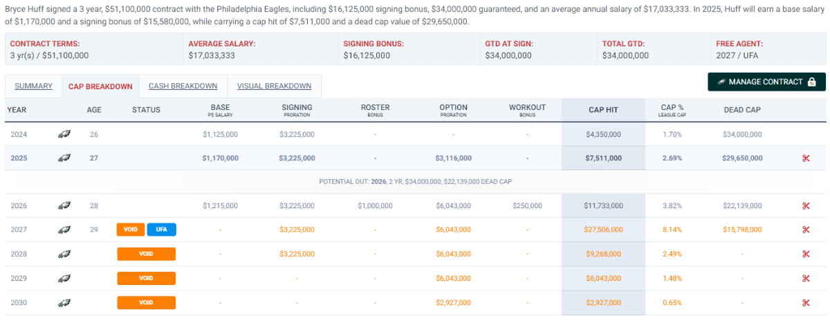Click the scissors icon in the 2025 row
The width and height of the screenshot is (830, 323).
coord(806,158)
